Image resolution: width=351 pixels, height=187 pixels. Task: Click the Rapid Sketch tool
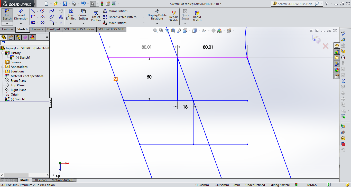click(x=197, y=16)
